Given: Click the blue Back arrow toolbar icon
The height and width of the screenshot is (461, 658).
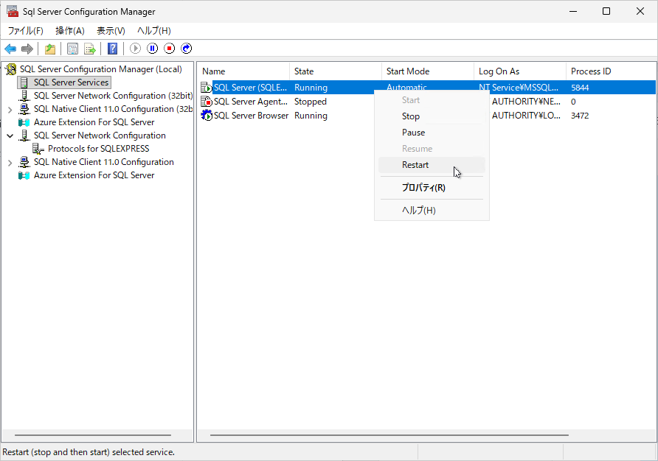Looking at the screenshot, I should click(10, 49).
